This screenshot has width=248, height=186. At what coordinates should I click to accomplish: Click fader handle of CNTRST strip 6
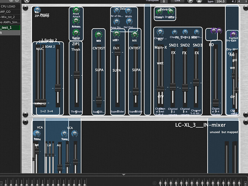pos(99,100)
